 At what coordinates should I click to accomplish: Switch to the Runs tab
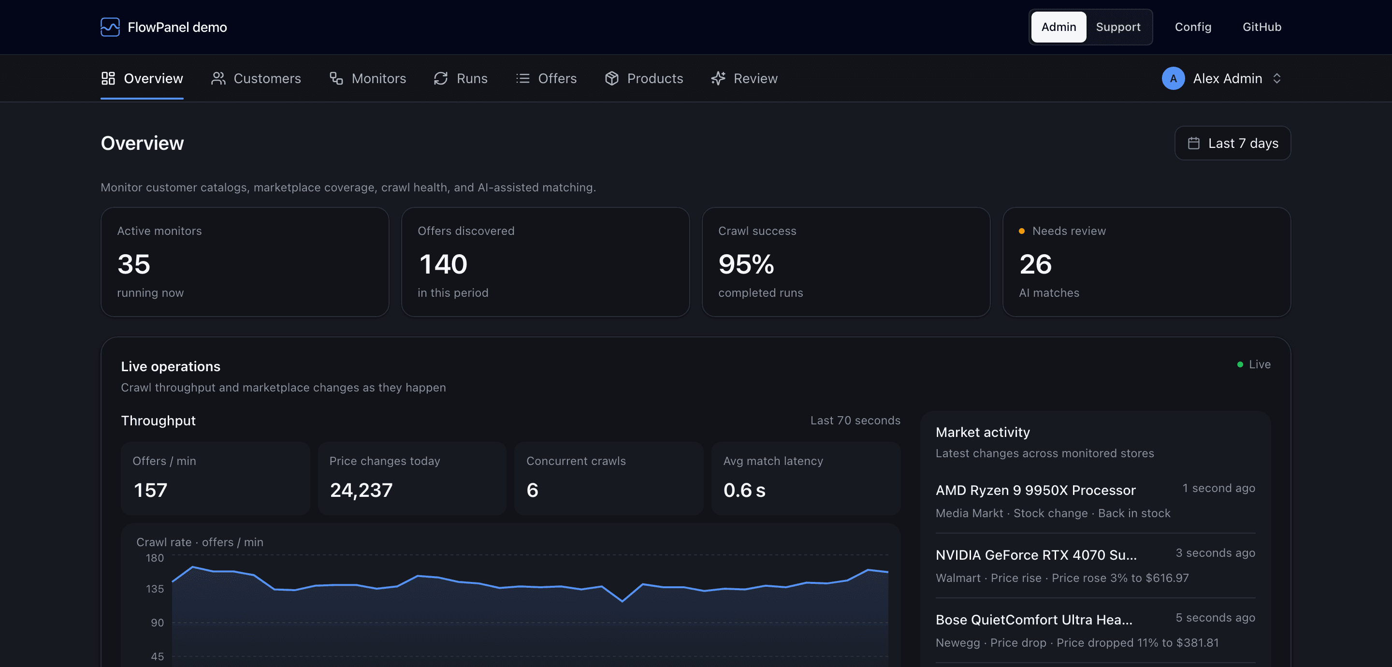pos(461,78)
